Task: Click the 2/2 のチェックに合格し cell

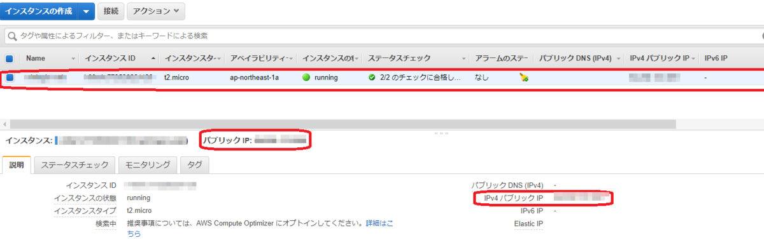Action: pyautogui.click(x=420, y=77)
